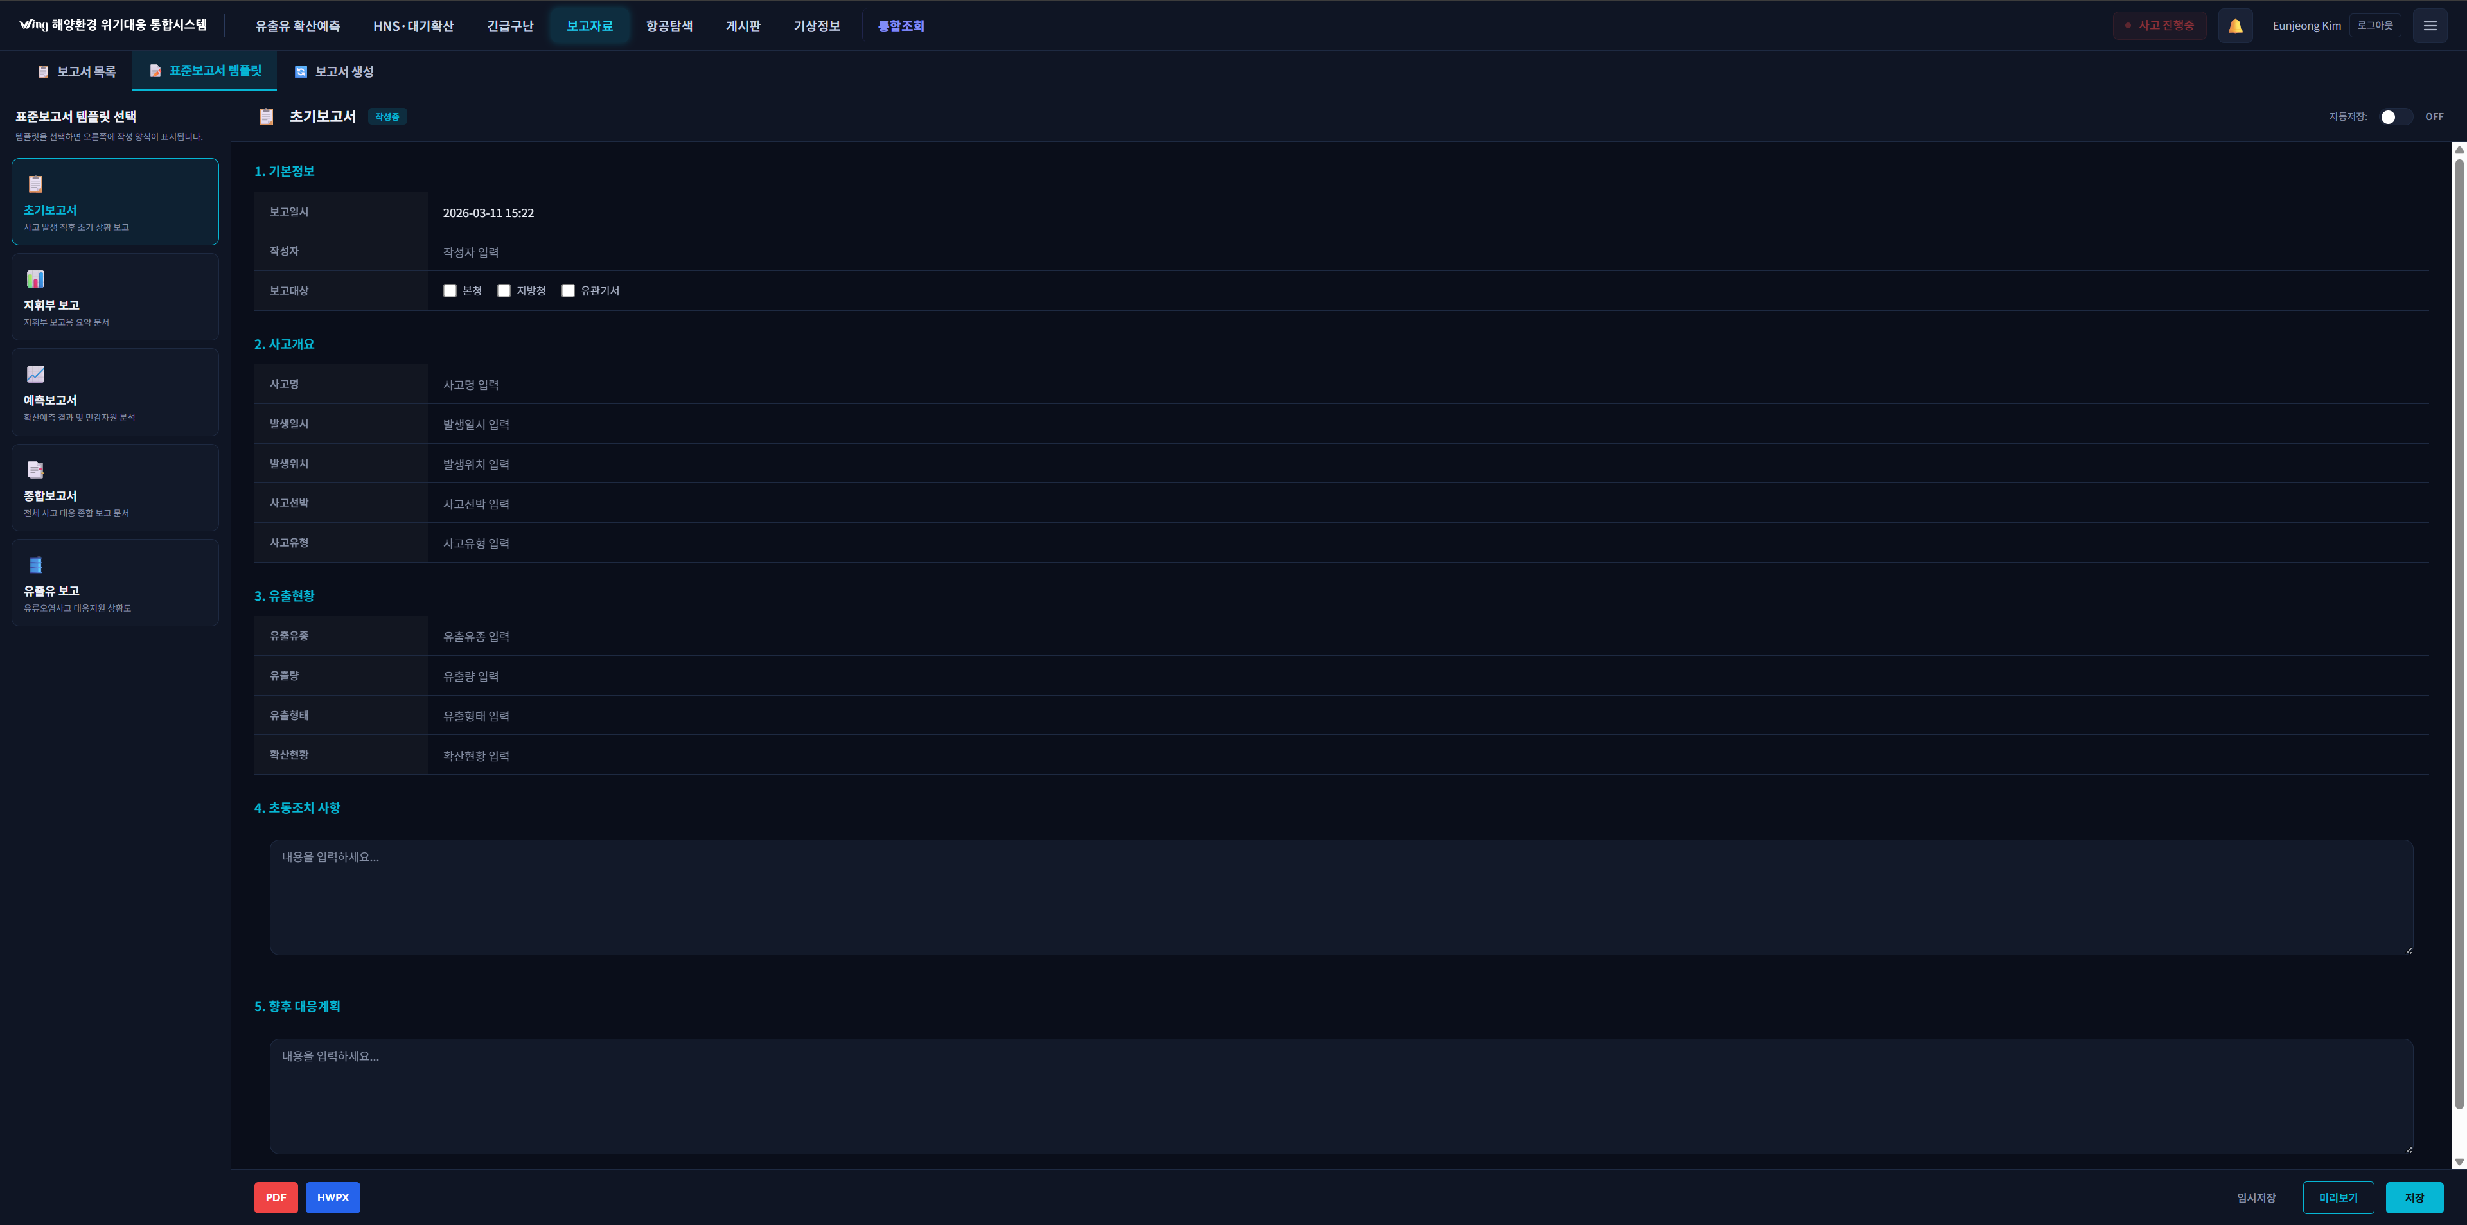This screenshot has width=2467, height=1225.
Task: Select the 예측보고서 graph icon
Action: (35, 375)
